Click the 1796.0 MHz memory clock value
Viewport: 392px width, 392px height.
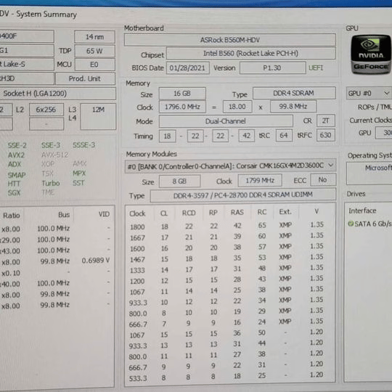tap(182, 107)
